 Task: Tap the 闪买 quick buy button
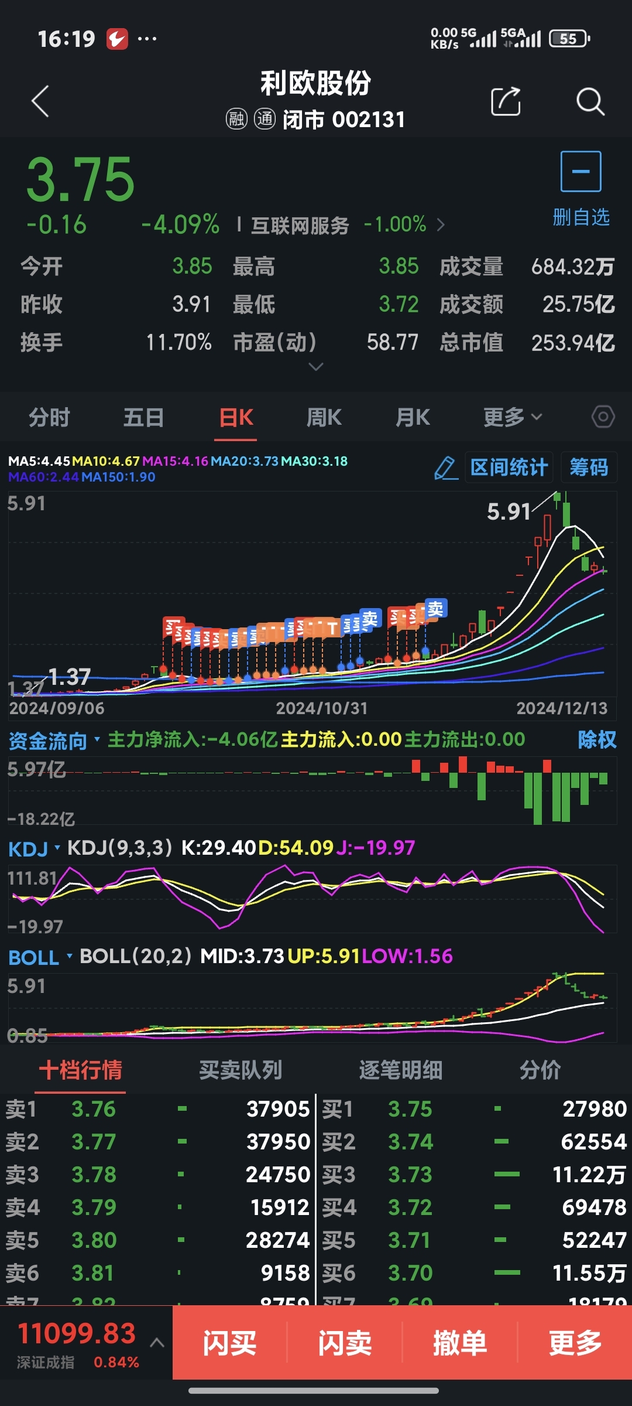pyautogui.click(x=230, y=1343)
